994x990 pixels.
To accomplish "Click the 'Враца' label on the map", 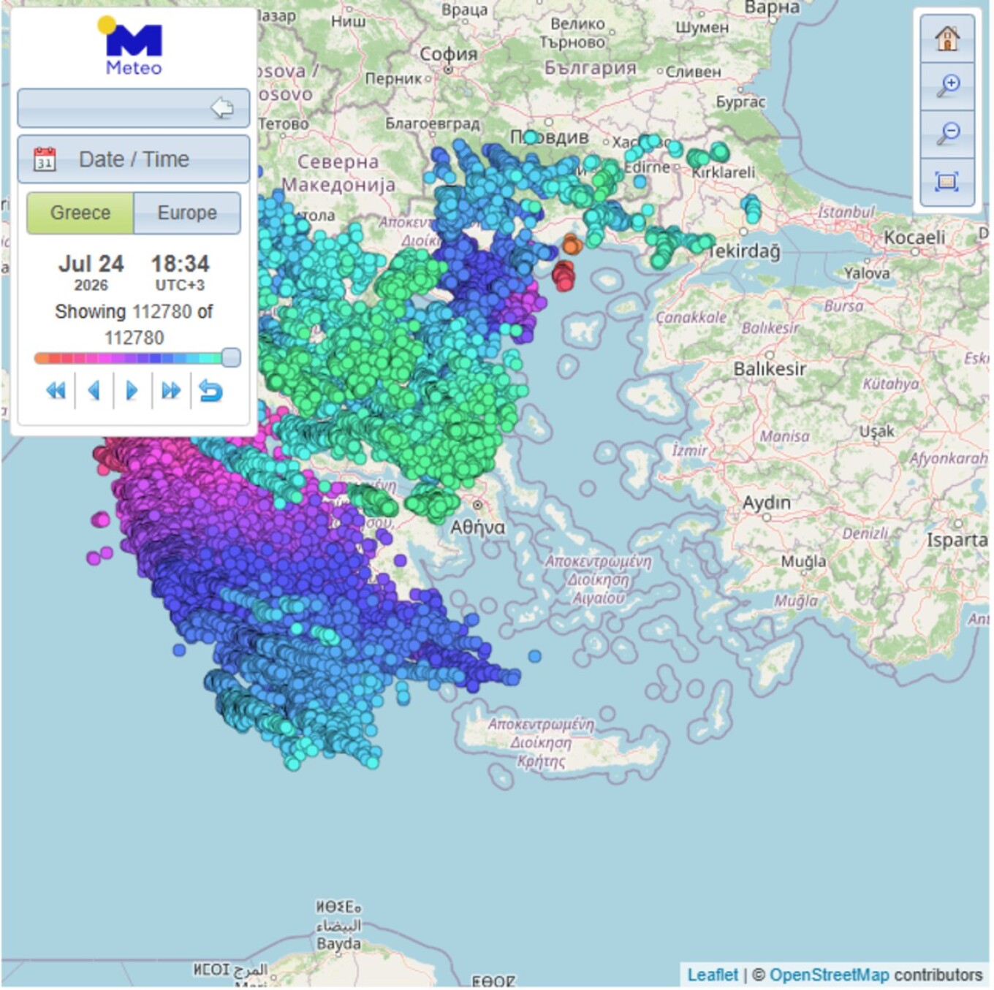I will pos(464,9).
